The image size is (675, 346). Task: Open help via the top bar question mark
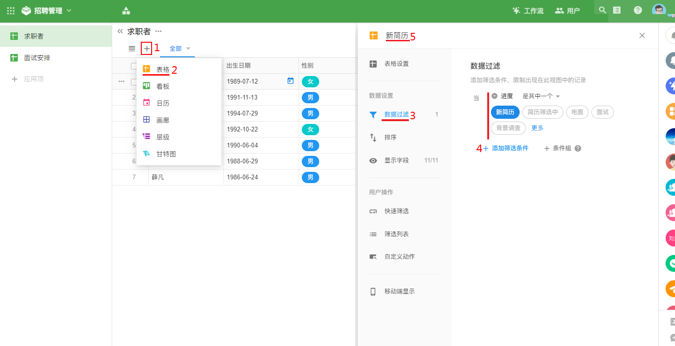point(638,10)
